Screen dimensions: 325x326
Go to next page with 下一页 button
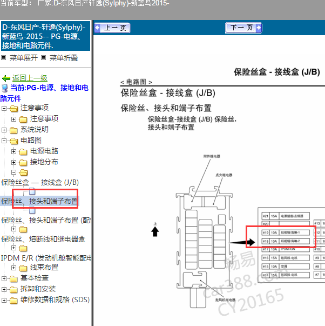pos(243,28)
